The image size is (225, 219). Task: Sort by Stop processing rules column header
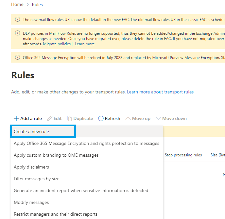click(183, 155)
